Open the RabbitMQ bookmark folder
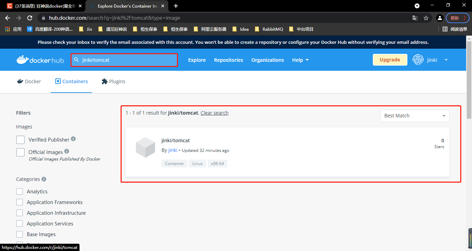This screenshot has width=472, height=251. (x=269, y=29)
